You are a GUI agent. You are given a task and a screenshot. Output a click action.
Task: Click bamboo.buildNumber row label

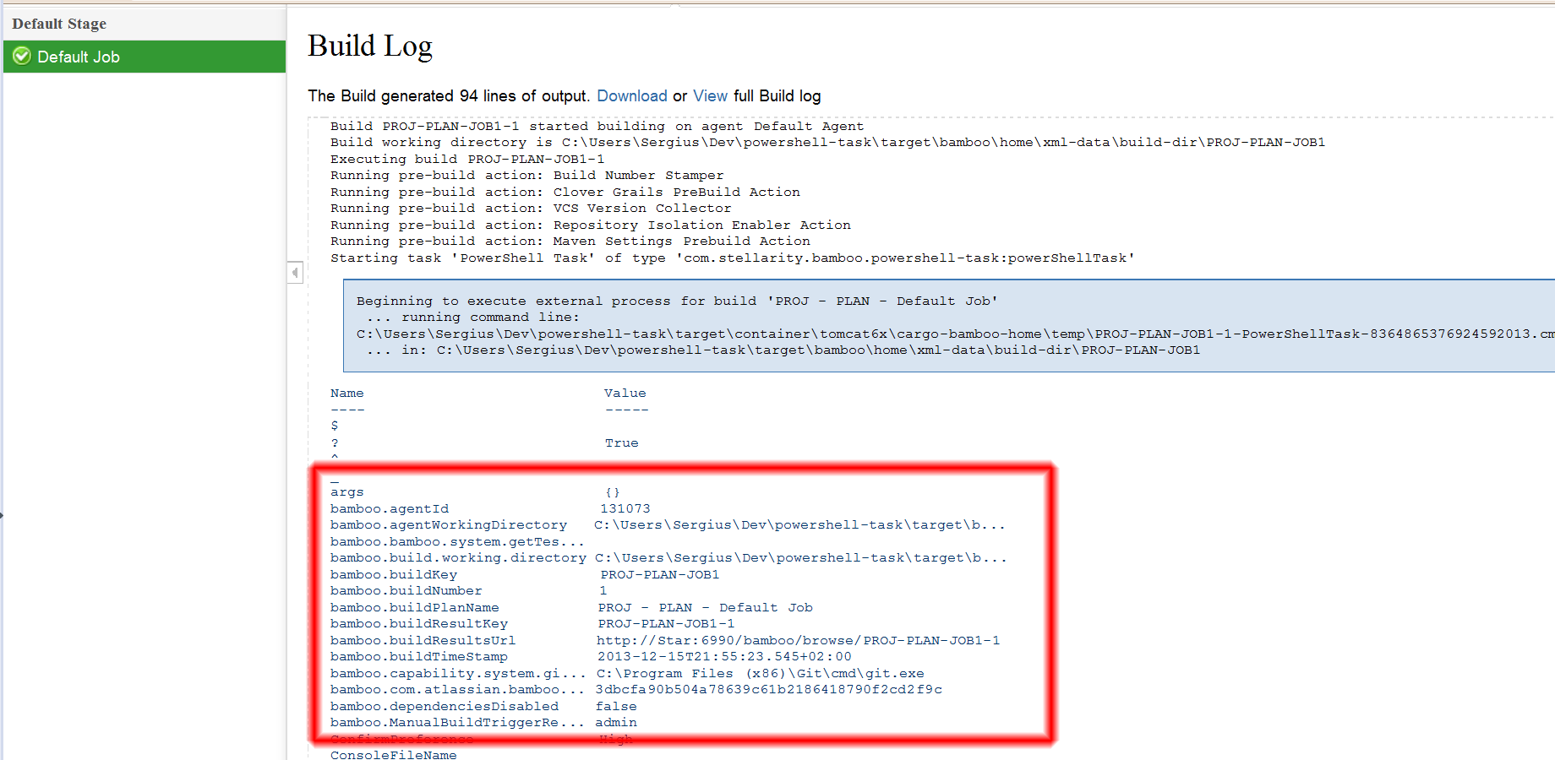click(x=406, y=591)
